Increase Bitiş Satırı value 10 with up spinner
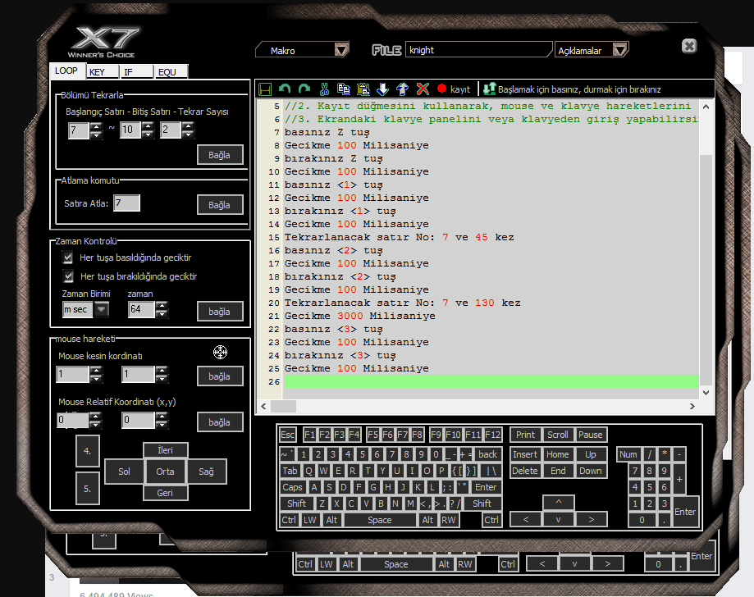This screenshot has width=754, height=597. pos(148,126)
